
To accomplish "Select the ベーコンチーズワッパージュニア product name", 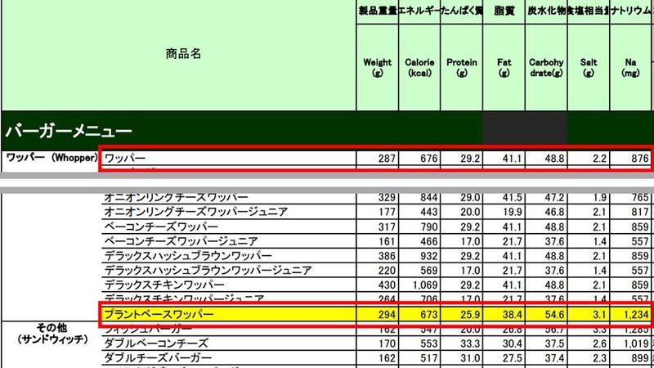I will [x=181, y=241].
